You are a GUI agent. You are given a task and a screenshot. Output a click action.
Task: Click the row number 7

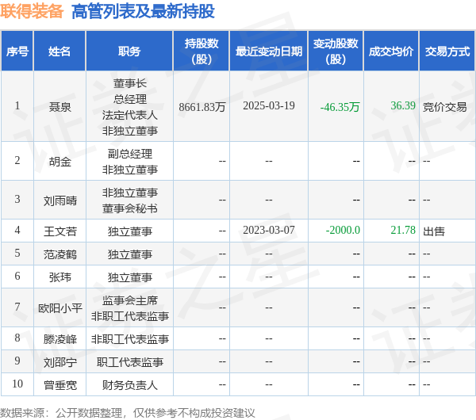17,307
